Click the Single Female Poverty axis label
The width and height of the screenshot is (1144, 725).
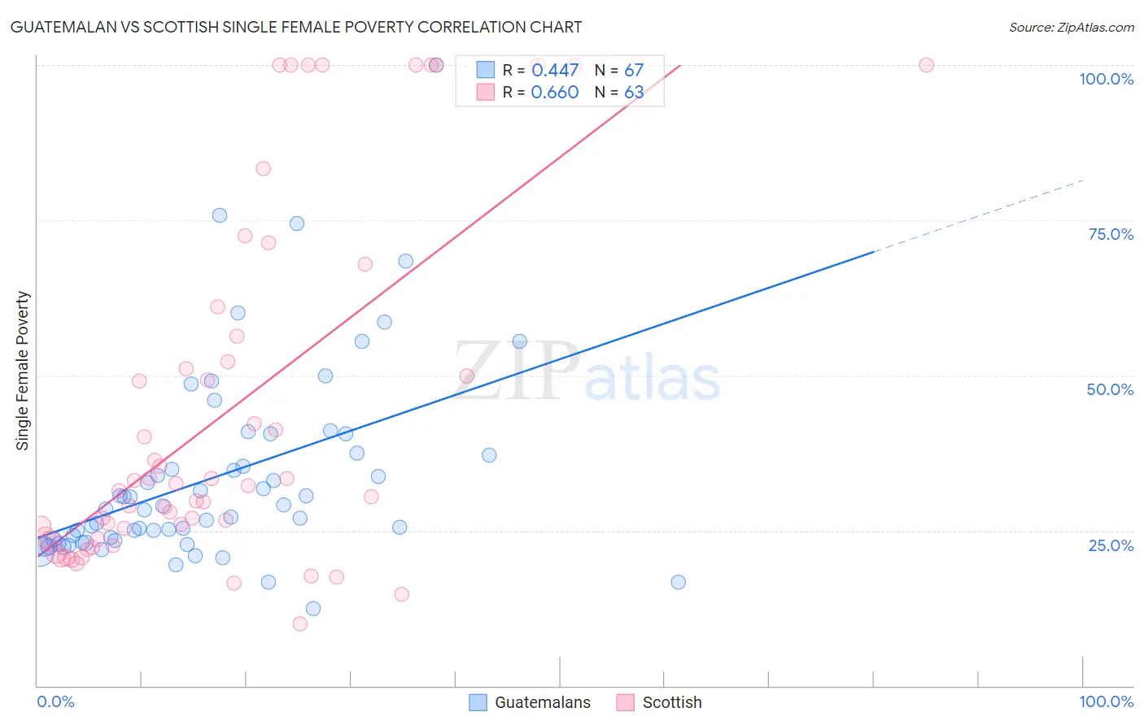click(23, 371)
